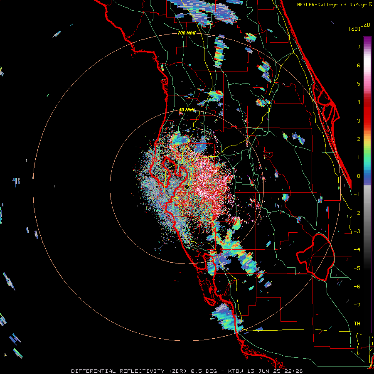Click the 2 value on the color scale
Viewport: 374px width, 374px height.
click(x=359, y=139)
